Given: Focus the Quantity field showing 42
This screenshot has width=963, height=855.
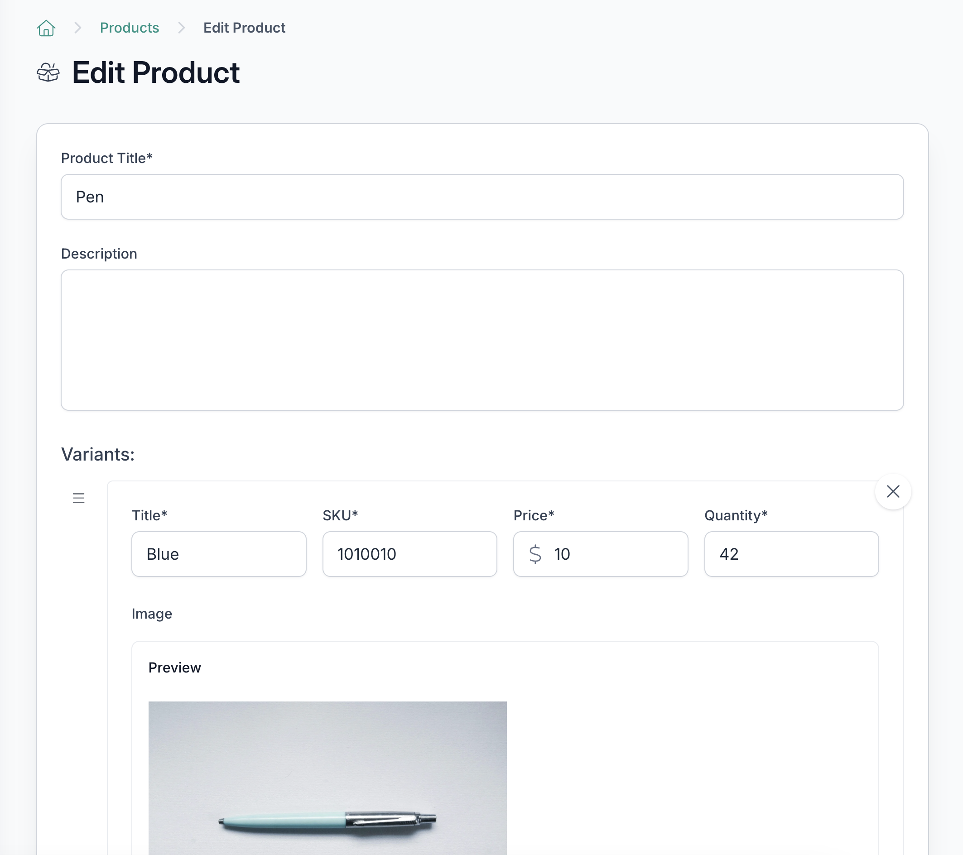Looking at the screenshot, I should (x=791, y=554).
